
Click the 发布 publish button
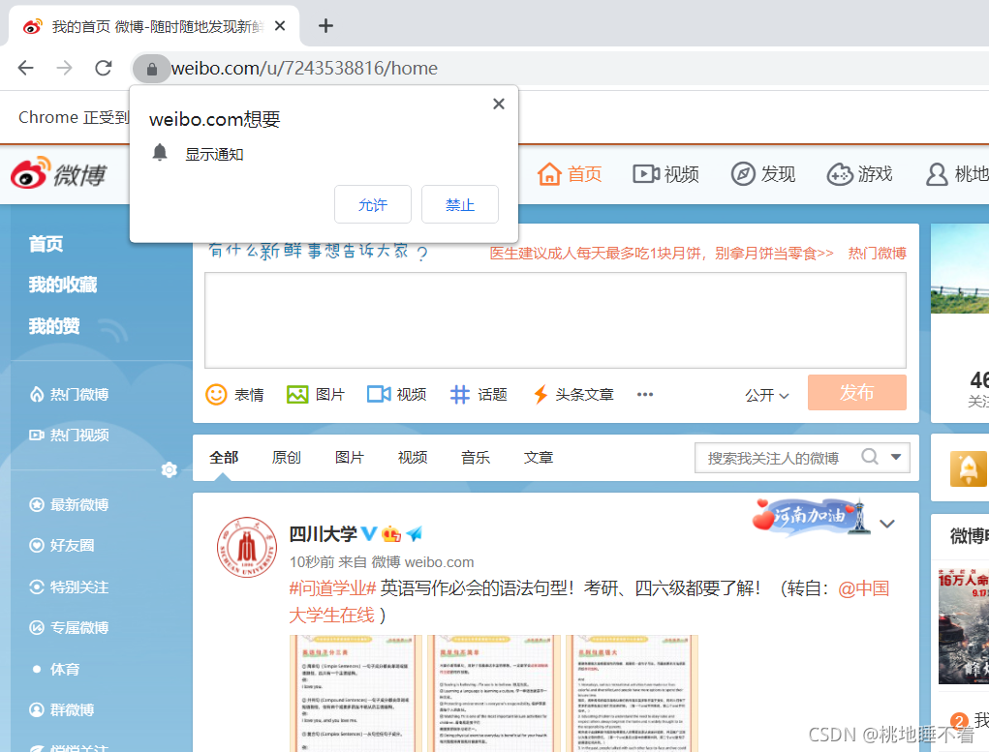pos(856,393)
